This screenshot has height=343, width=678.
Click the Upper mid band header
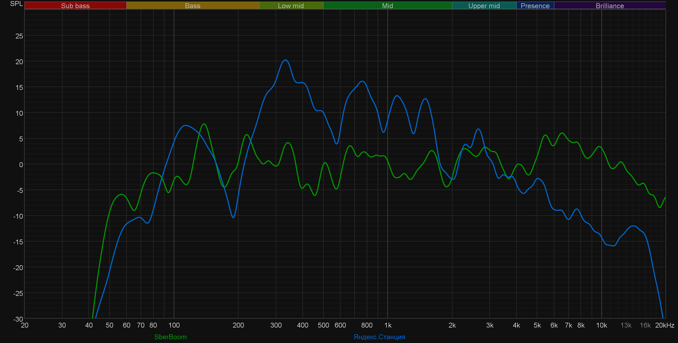484,6
